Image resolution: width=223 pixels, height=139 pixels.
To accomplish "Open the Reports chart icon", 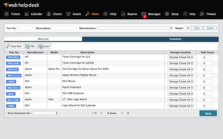I will pyautogui.click(x=123, y=14).
